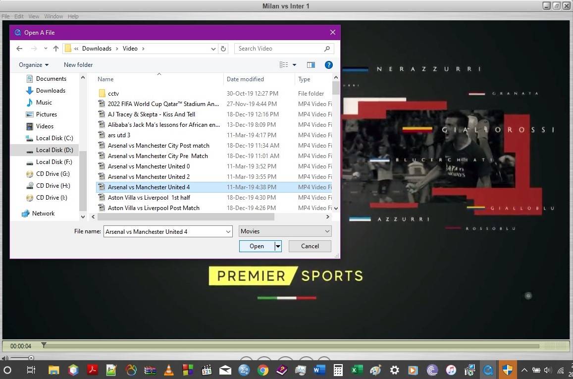Open Media Player Classic 321 icon
573x379 pixels.
tap(207, 370)
